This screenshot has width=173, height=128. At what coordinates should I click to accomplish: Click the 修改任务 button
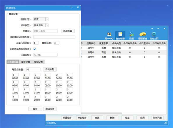[x=82, y=118]
